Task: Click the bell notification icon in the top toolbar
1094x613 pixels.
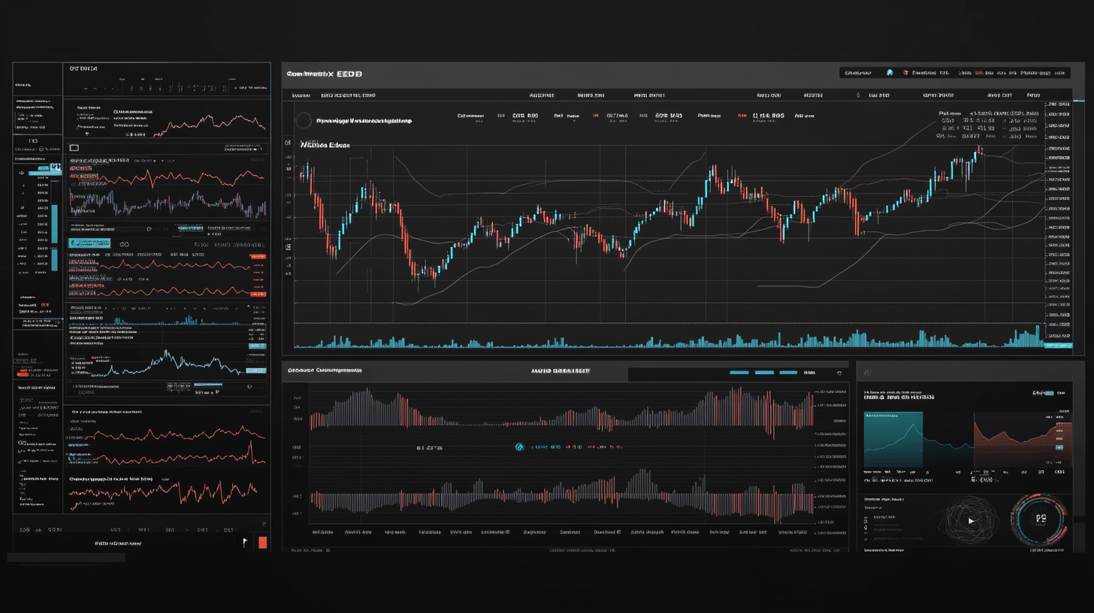Action: [890, 72]
